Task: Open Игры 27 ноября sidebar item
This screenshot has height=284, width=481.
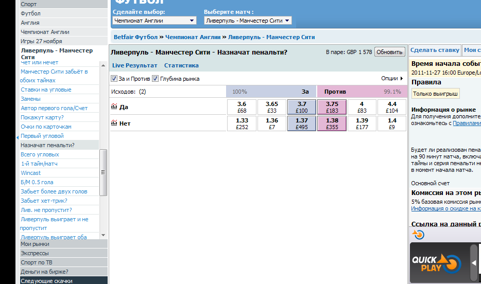Action: [x=64, y=41]
